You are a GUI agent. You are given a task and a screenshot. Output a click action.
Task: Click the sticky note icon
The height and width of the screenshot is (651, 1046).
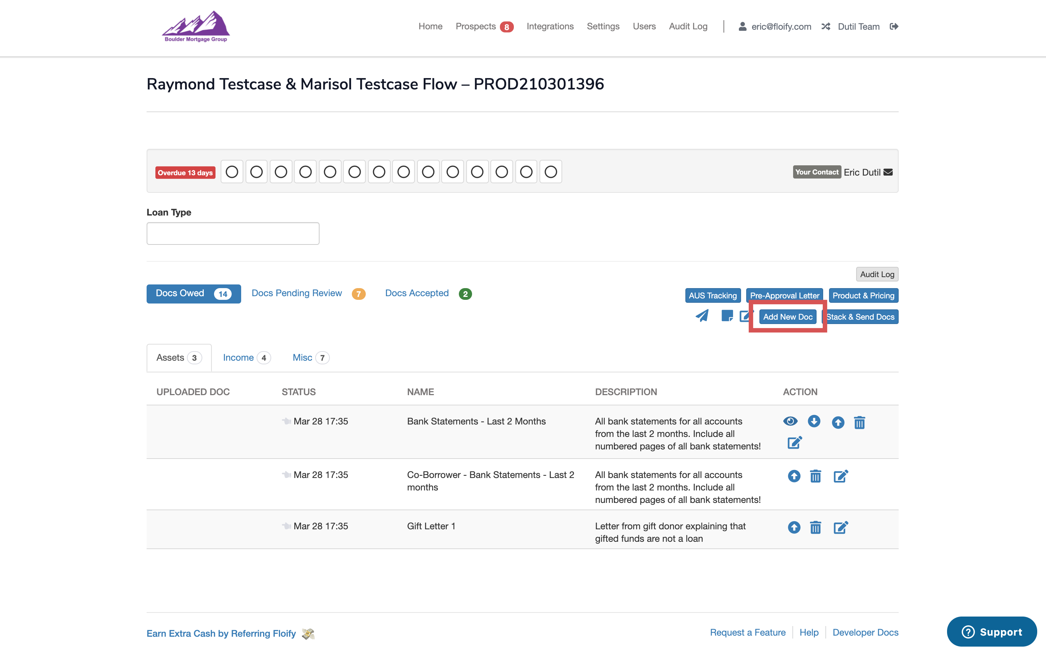[x=727, y=316]
